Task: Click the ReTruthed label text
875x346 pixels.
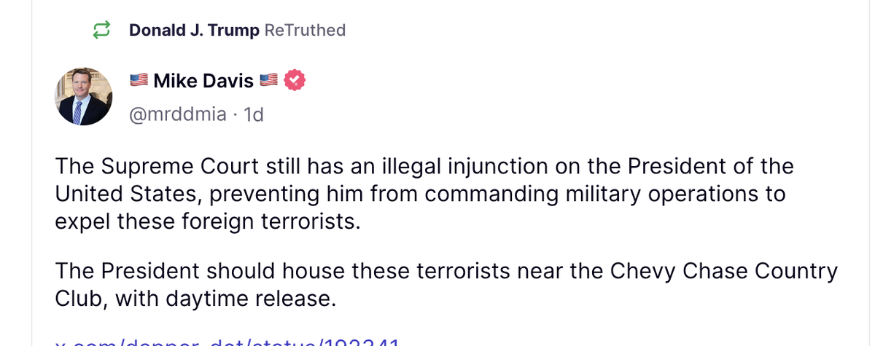Action: (x=305, y=30)
